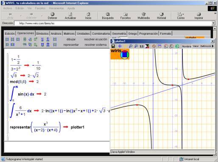Insert the summation sigma symbol
Image resolution: width=218 pixels, height=162 pixels.
(42, 39)
